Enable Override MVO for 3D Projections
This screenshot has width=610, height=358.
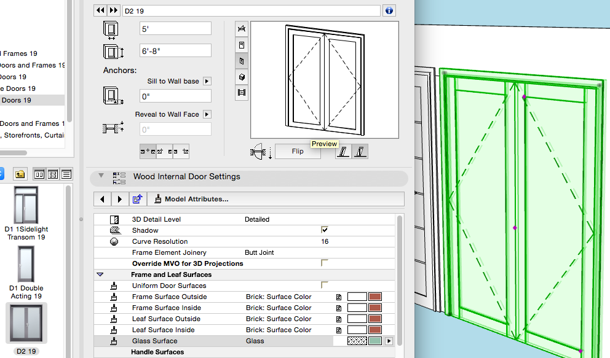(325, 263)
